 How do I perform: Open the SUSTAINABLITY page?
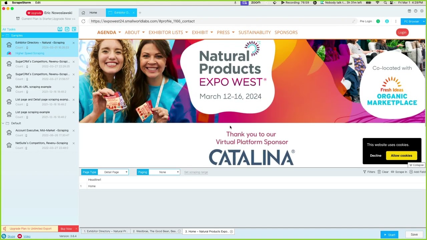(255, 32)
